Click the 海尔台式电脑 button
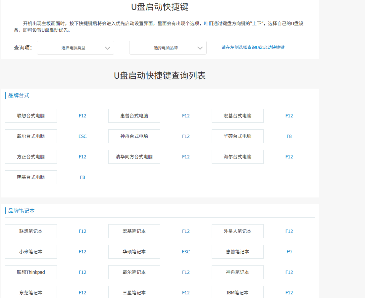 point(238,157)
